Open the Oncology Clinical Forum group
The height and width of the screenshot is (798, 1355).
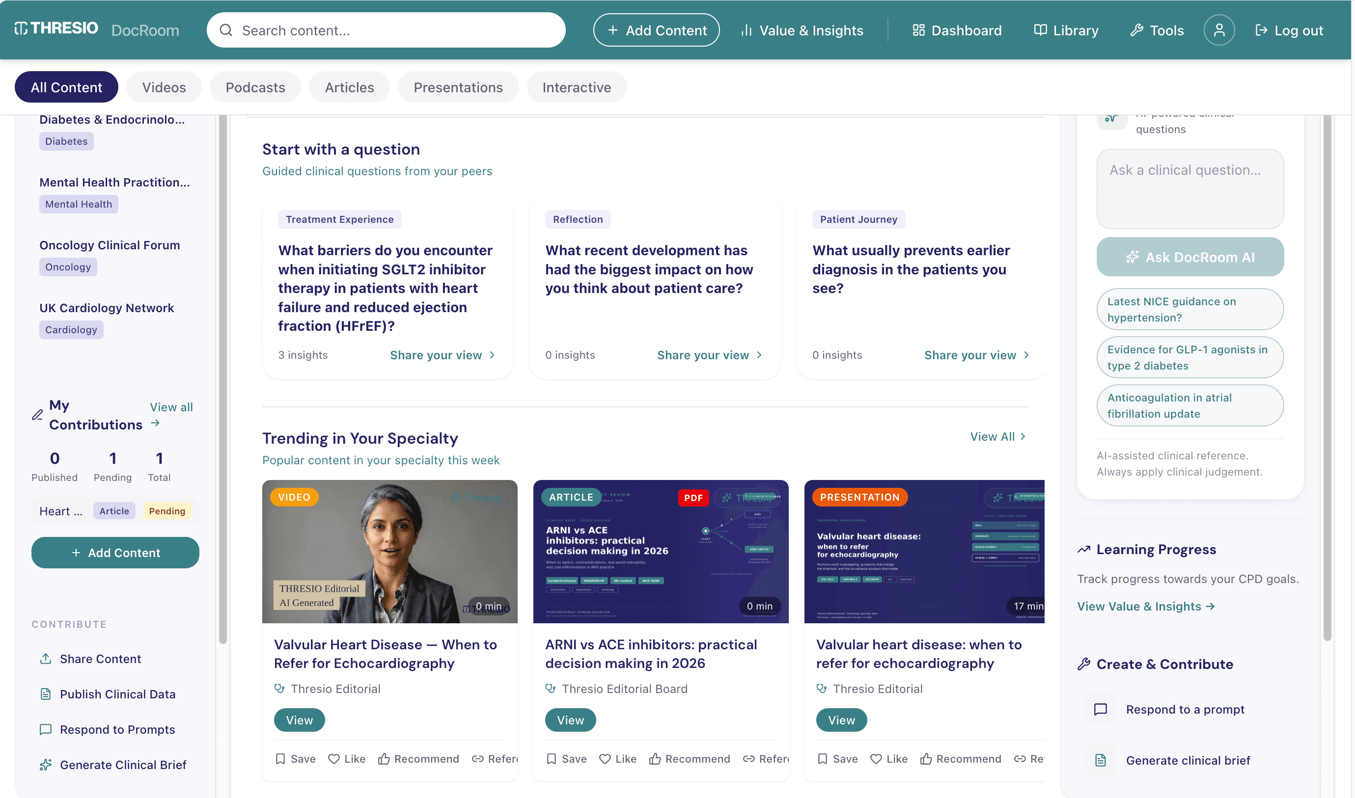[x=110, y=245]
